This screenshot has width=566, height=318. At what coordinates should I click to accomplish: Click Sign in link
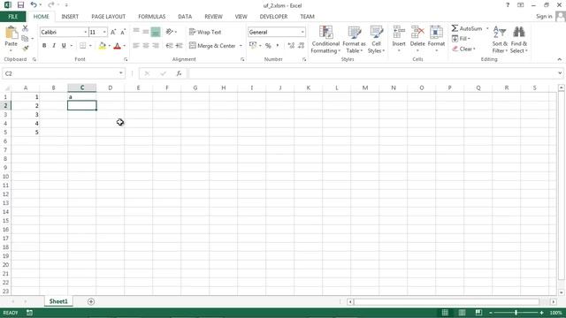tap(544, 17)
